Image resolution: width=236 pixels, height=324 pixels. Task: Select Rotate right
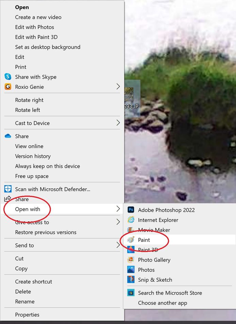click(29, 100)
